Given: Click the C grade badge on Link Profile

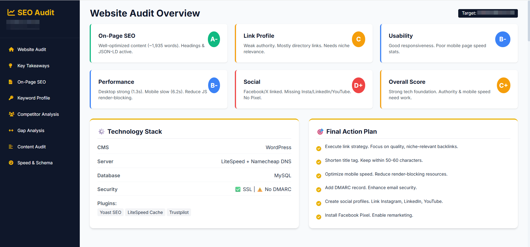Looking at the screenshot, I should 358,39.
